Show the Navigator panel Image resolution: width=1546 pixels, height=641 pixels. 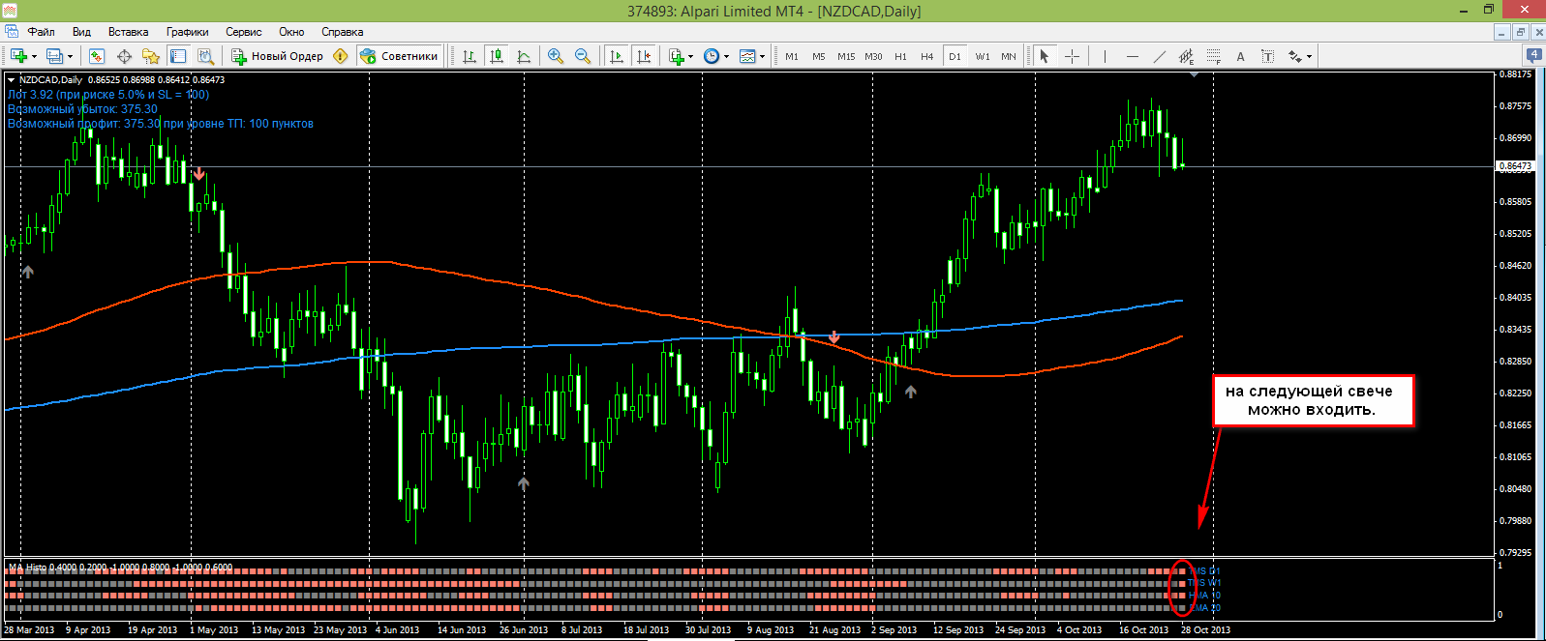click(151, 56)
